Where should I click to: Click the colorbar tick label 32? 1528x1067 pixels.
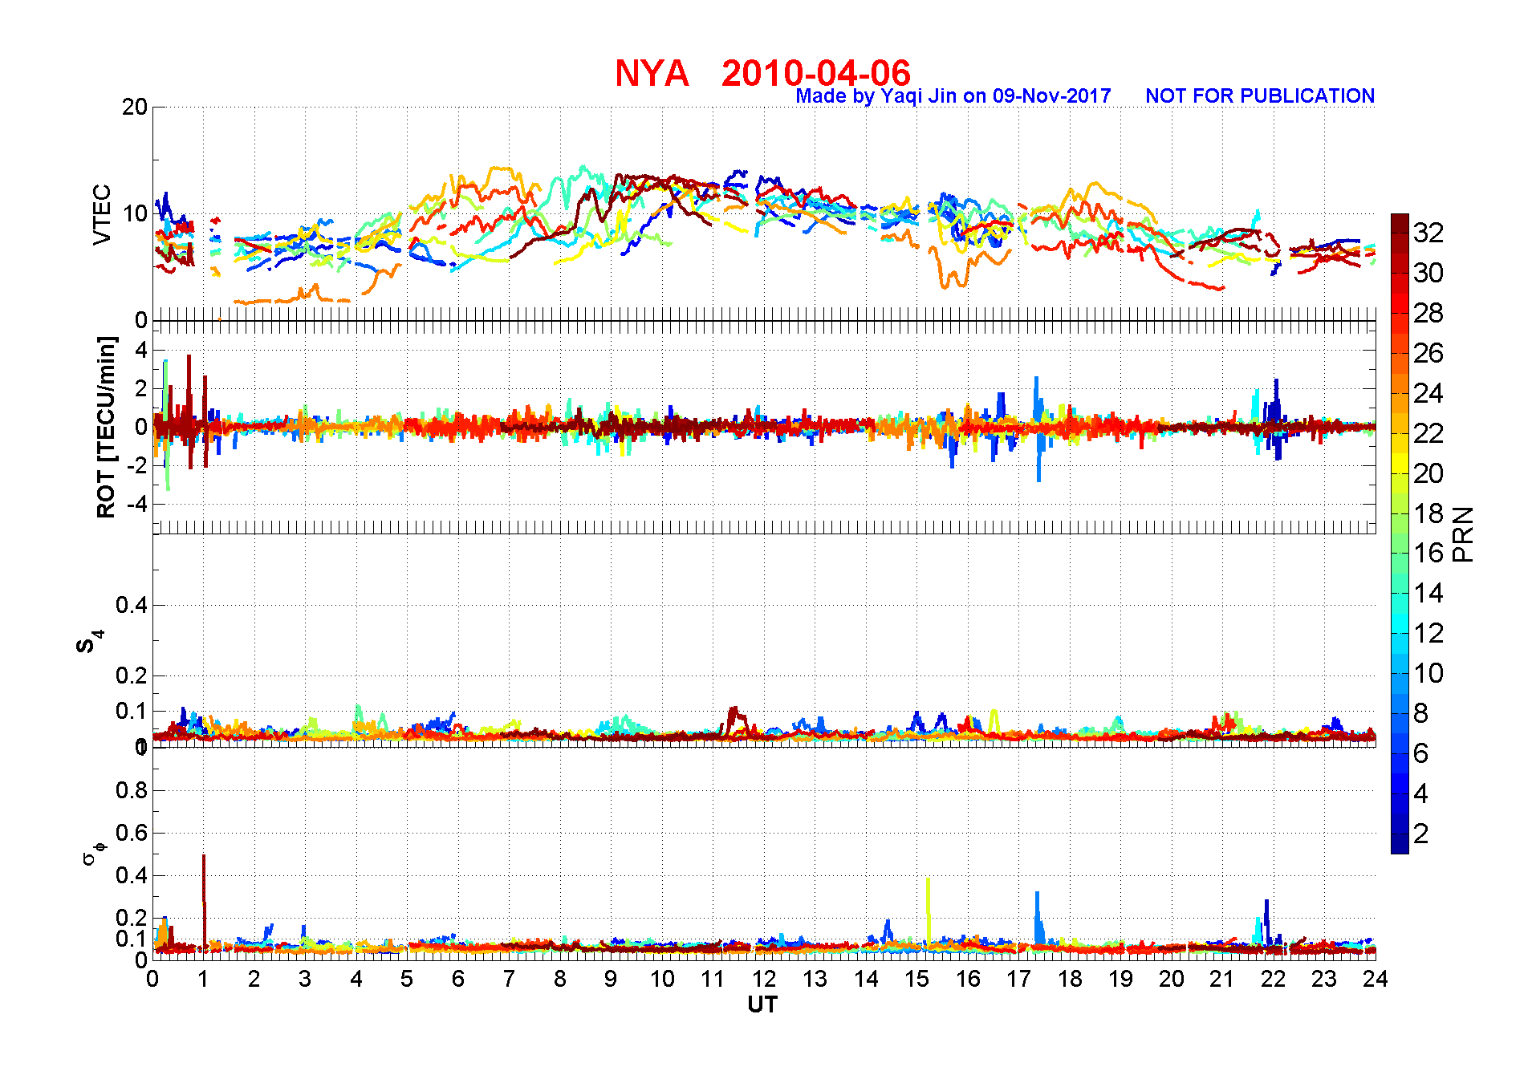[1428, 233]
